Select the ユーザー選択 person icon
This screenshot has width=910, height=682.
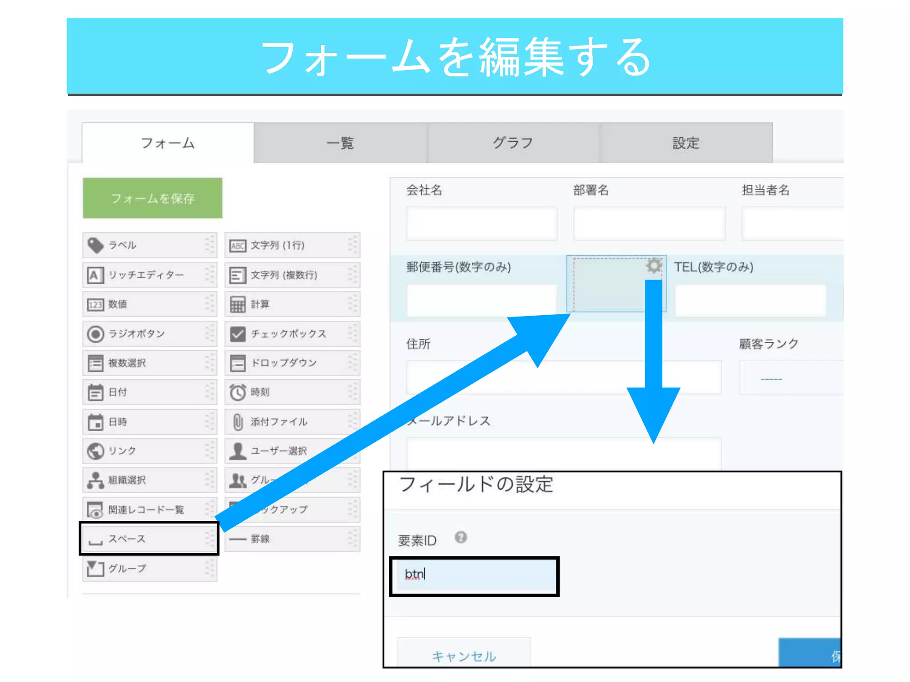(238, 451)
